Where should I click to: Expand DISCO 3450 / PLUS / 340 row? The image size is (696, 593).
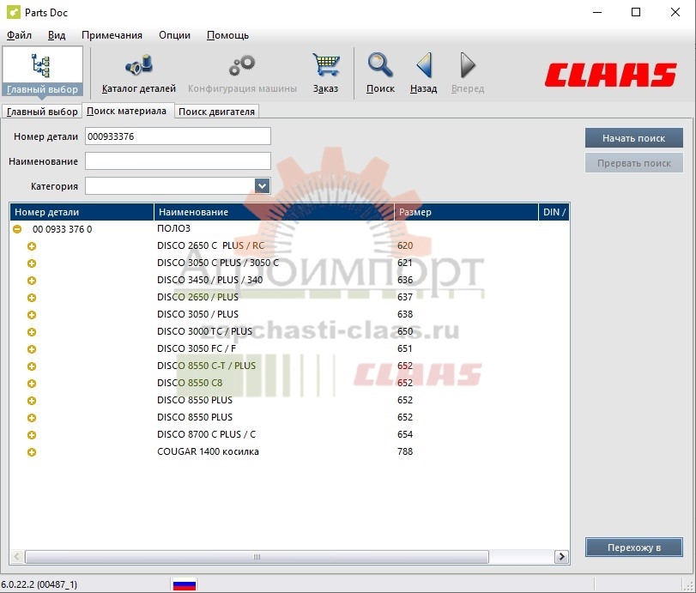pyautogui.click(x=32, y=281)
